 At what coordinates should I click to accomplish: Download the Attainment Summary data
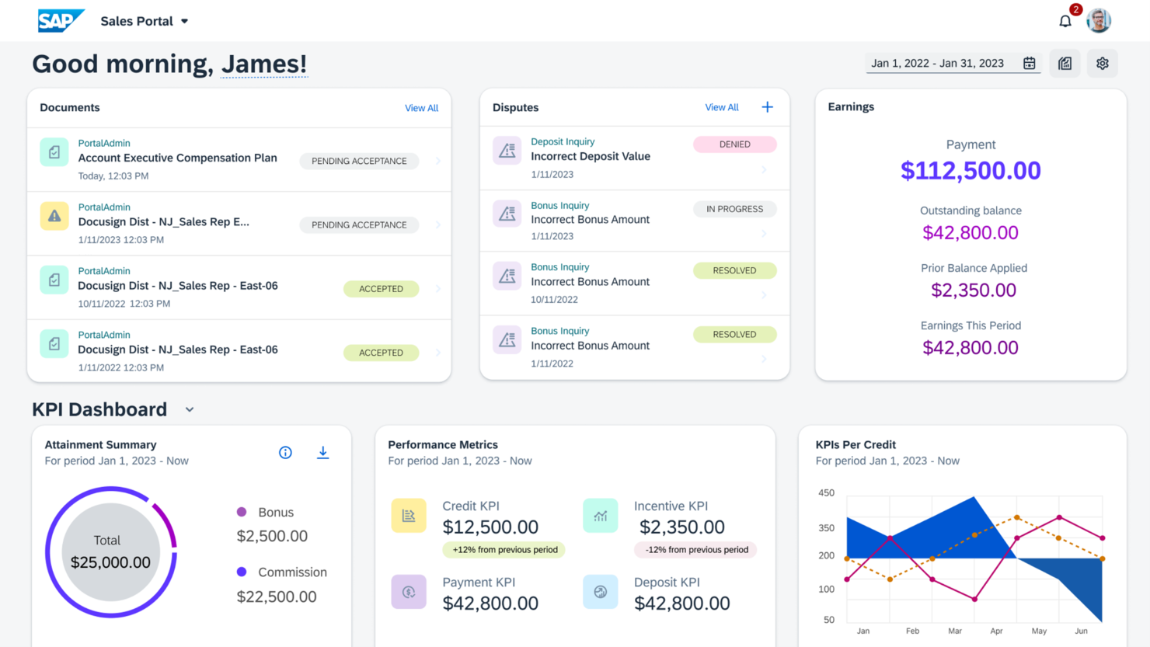322,452
